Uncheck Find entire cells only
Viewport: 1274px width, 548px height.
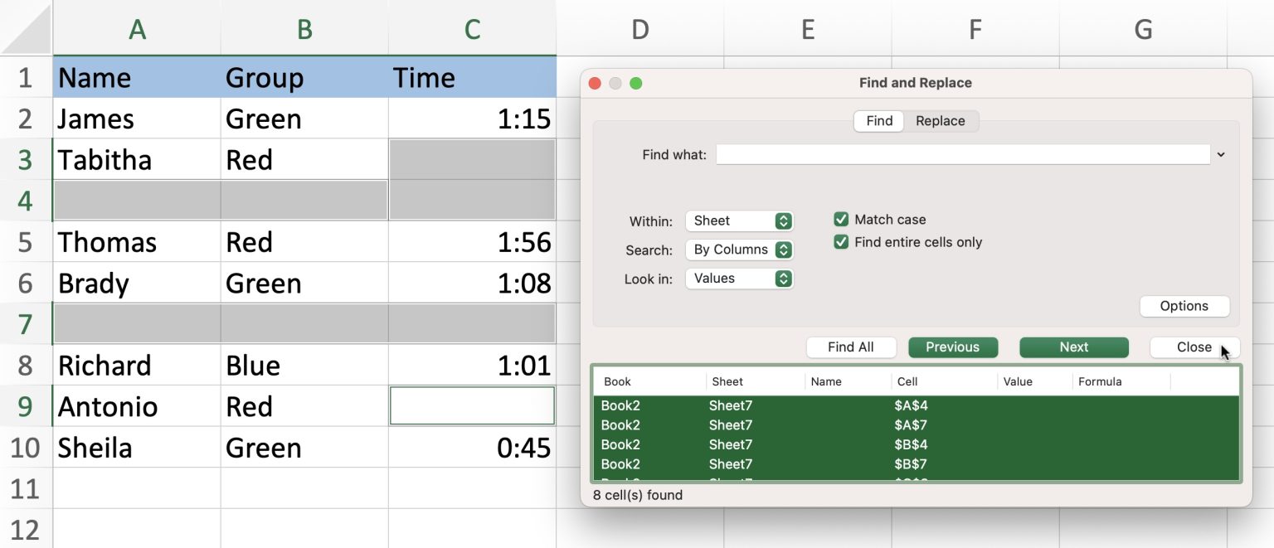(x=841, y=242)
